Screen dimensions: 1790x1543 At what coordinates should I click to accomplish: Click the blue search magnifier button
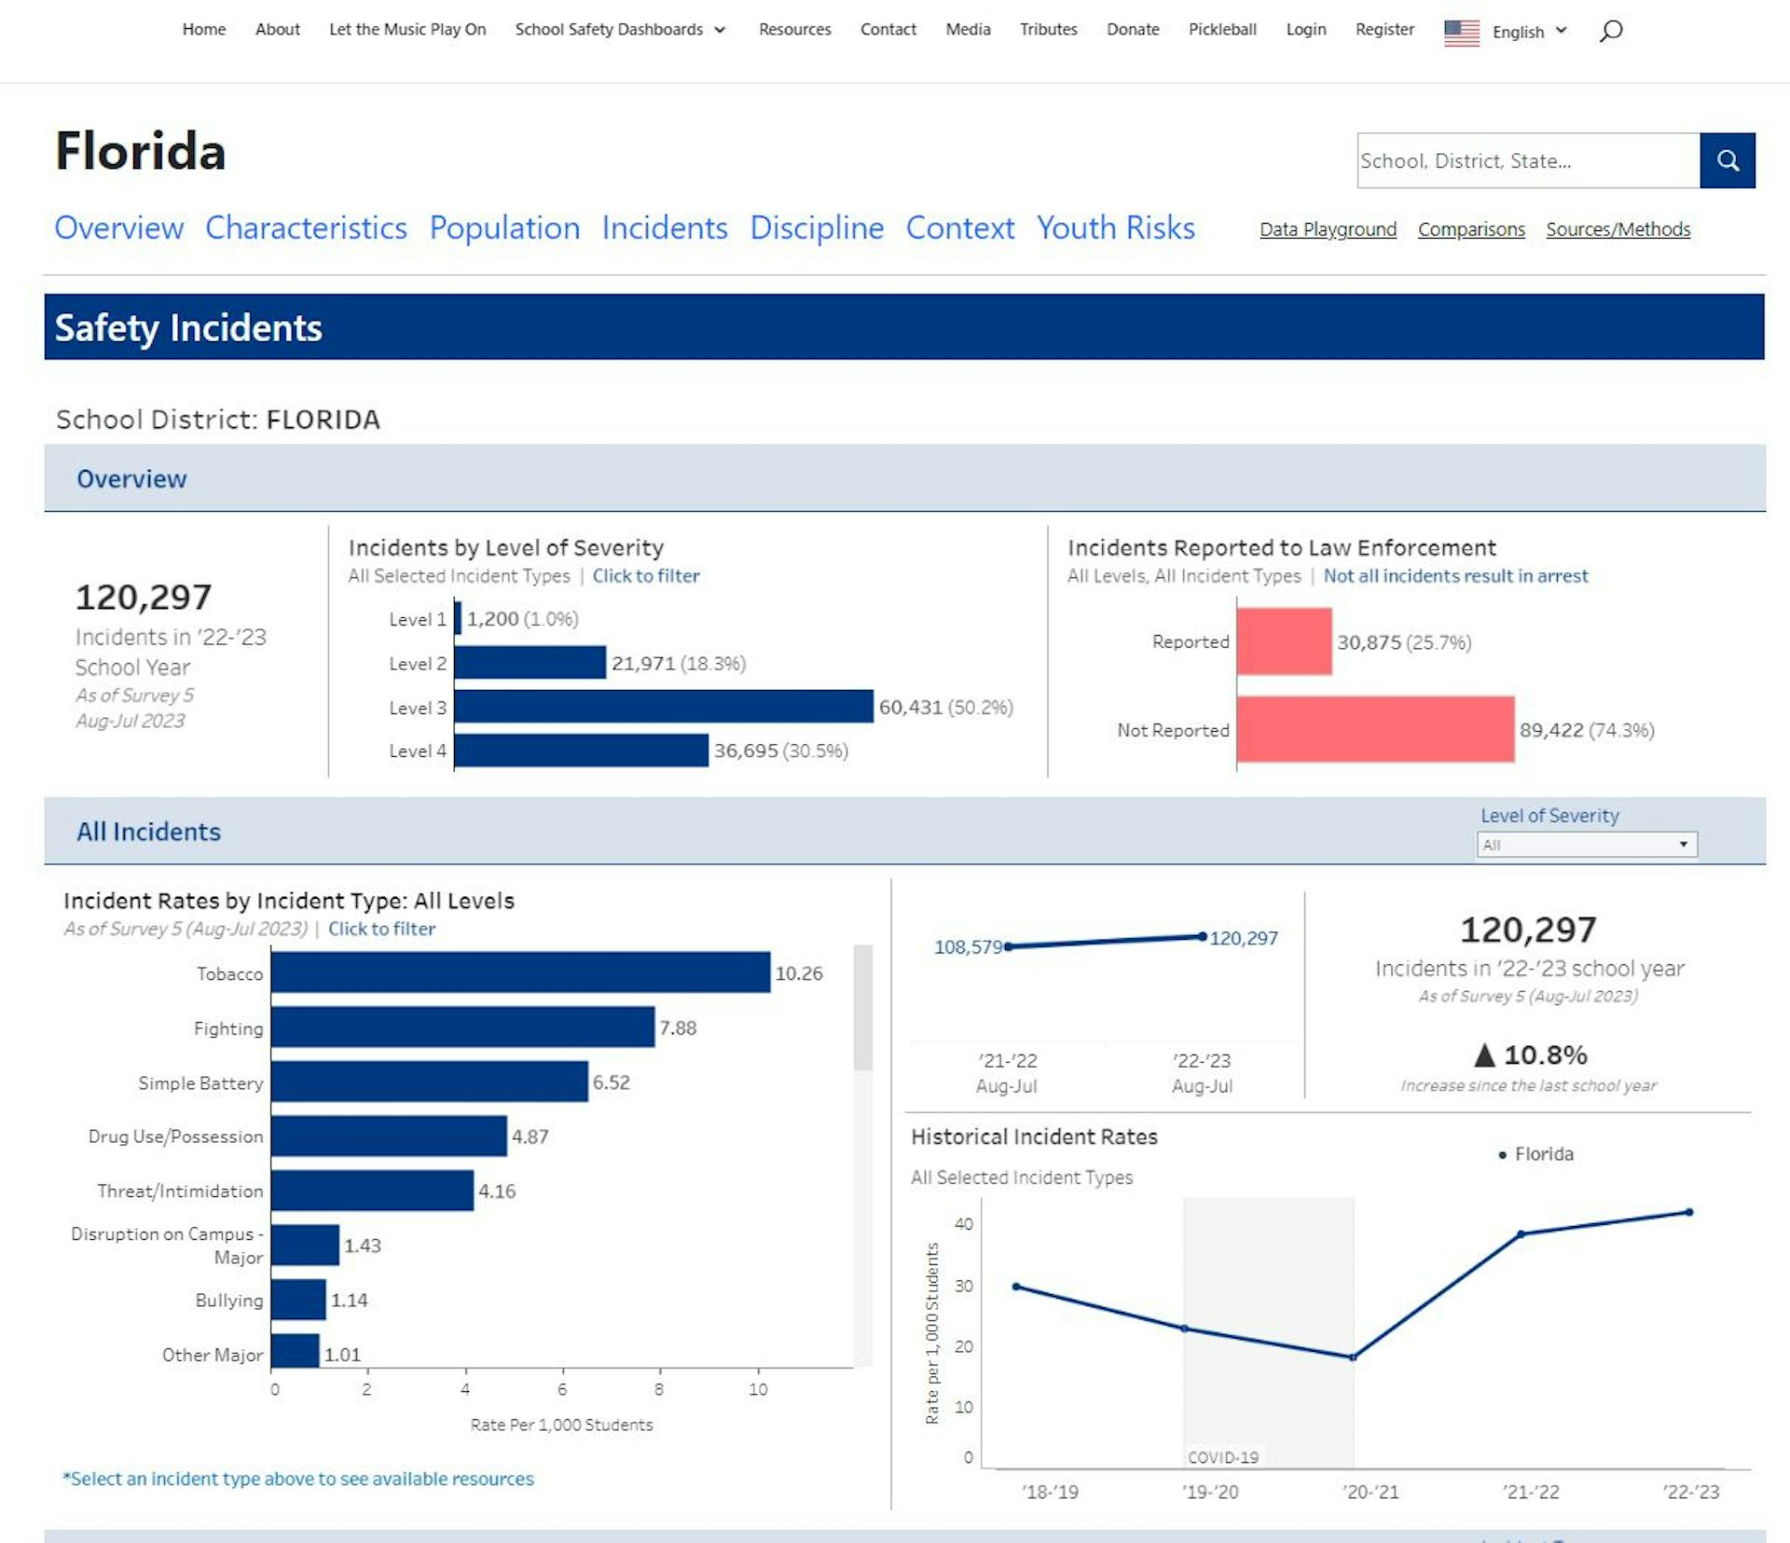pyautogui.click(x=1727, y=160)
